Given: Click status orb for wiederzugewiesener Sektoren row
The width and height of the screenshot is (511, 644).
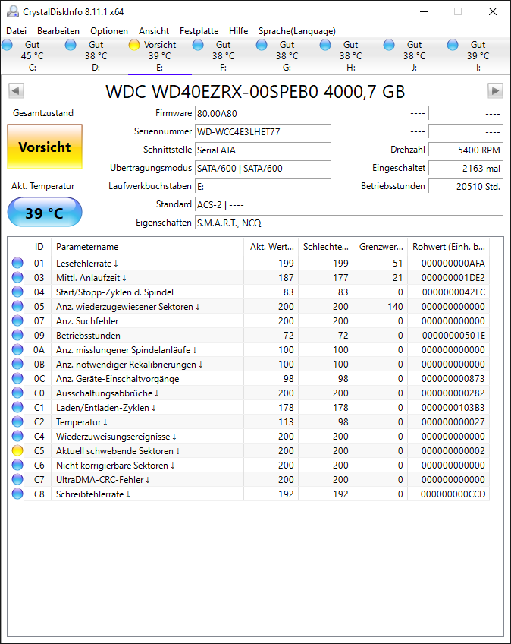Looking at the screenshot, I should (x=17, y=306).
